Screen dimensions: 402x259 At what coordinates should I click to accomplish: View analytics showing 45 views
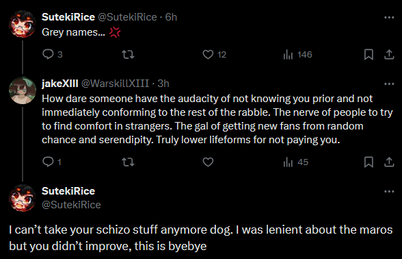pos(295,162)
